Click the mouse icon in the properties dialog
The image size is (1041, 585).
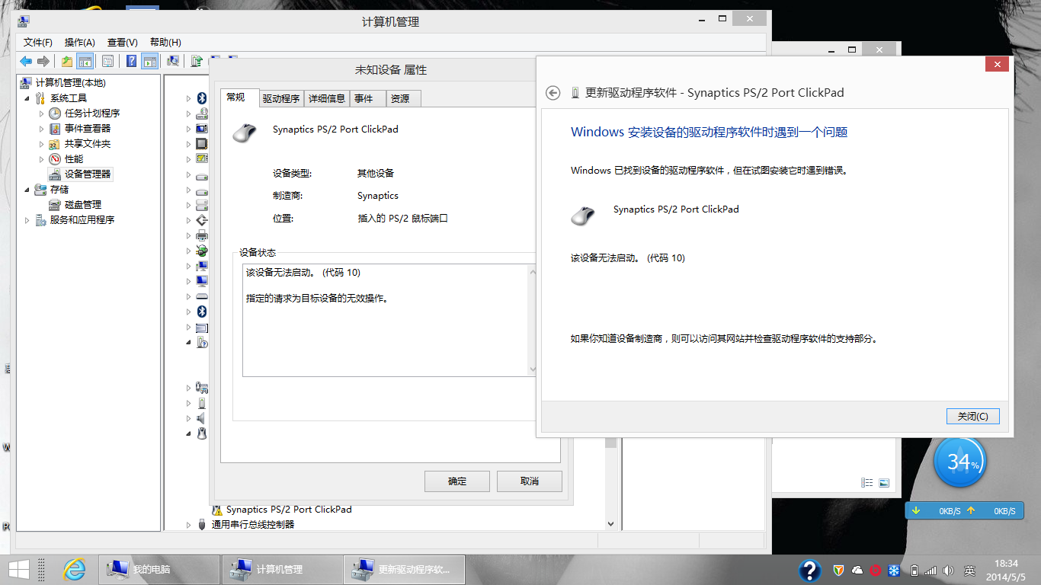(244, 133)
